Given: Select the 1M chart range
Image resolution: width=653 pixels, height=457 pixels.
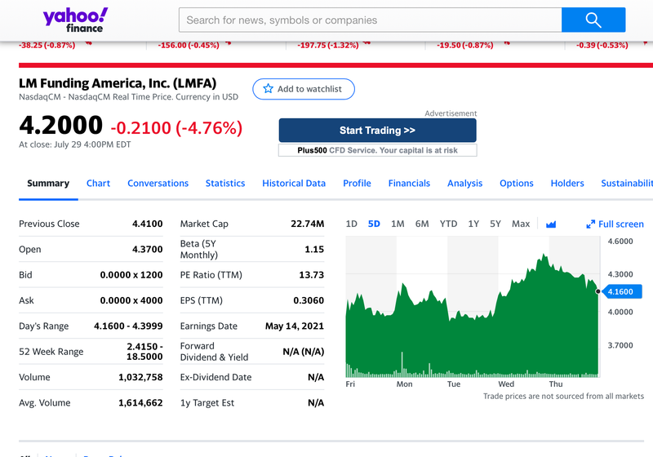Looking at the screenshot, I should 398,224.
